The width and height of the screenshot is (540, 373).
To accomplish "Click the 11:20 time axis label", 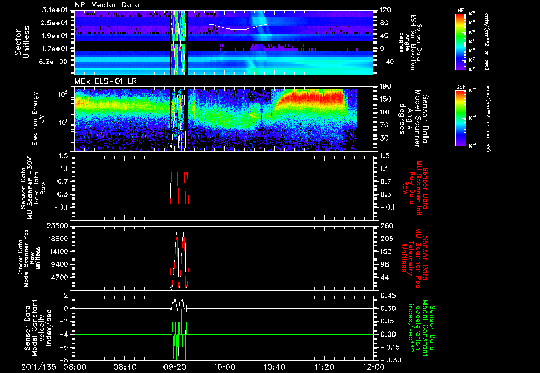I will click(x=324, y=367).
